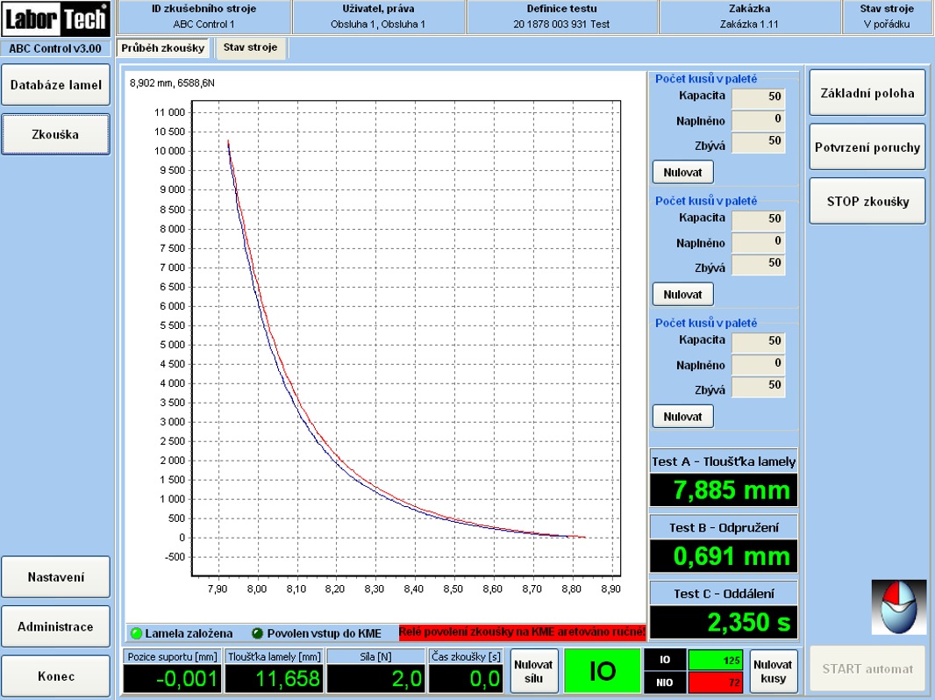This screenshot has width=935, height=700.
Task: Reset the middle pallet count with Nulovat
Action: [682, 295]
